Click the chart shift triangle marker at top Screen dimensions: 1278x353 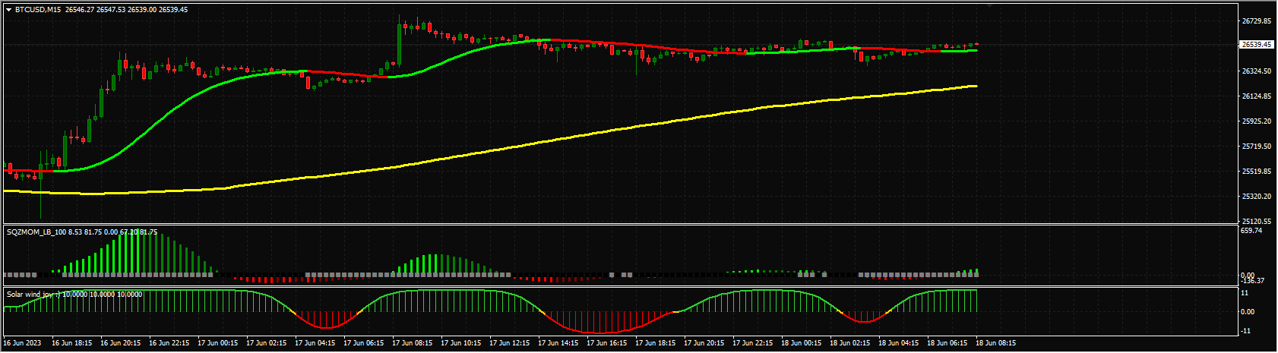tap(990, 5)
